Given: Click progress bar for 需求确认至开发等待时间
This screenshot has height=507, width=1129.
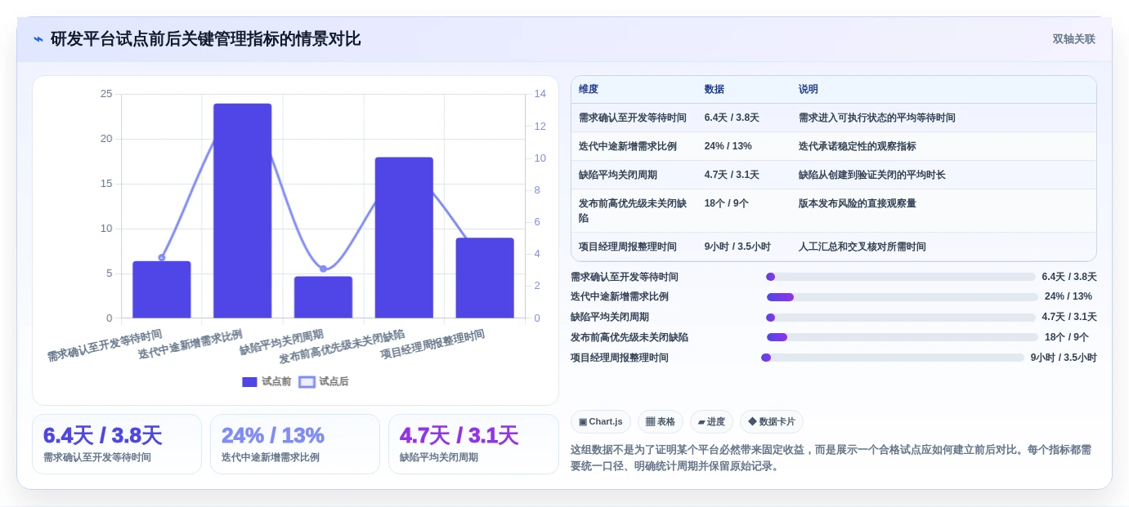Looking at the screenshot, I should point(901,277).
